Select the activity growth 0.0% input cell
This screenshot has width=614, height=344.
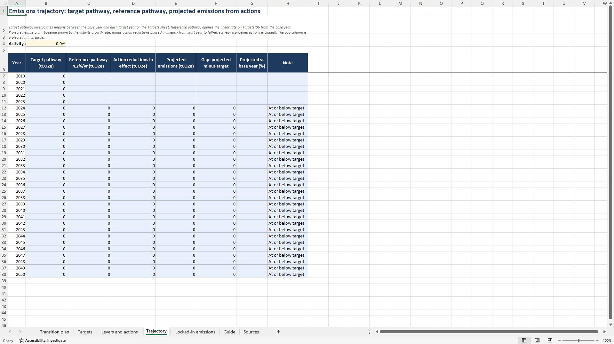46,44
